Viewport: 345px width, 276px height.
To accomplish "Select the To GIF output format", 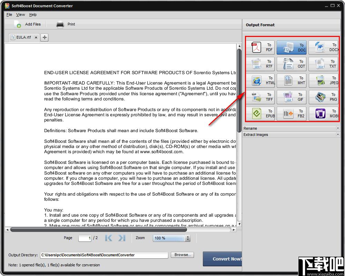I will click(x=291, y=97).
